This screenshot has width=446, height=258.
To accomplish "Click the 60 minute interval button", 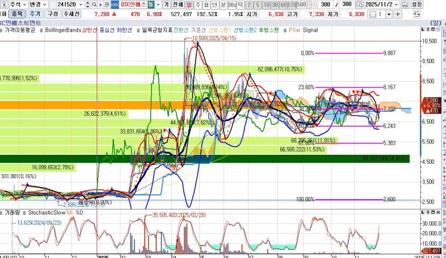I will coord(283,5).
